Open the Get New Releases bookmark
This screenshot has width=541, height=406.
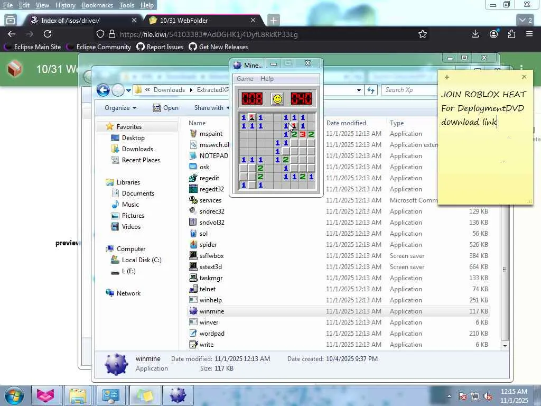pyautogui.click(x=218, y=47)
